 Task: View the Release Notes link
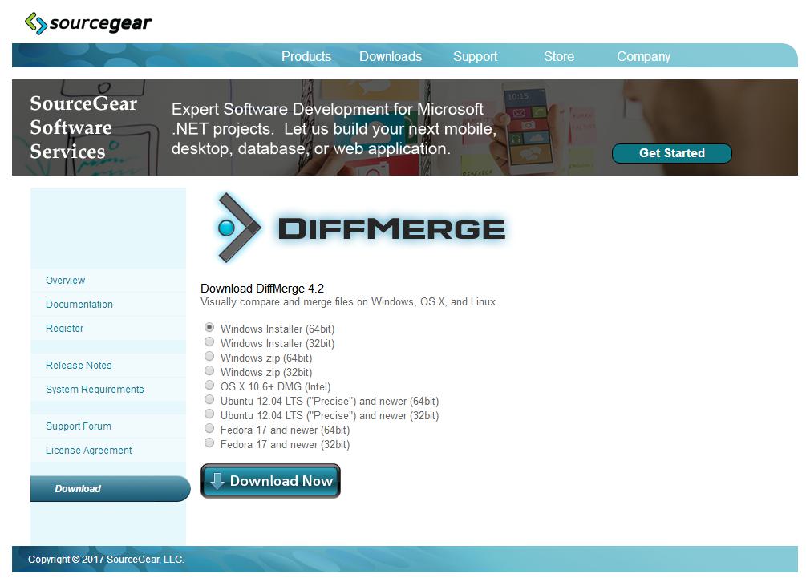(79, 366)
